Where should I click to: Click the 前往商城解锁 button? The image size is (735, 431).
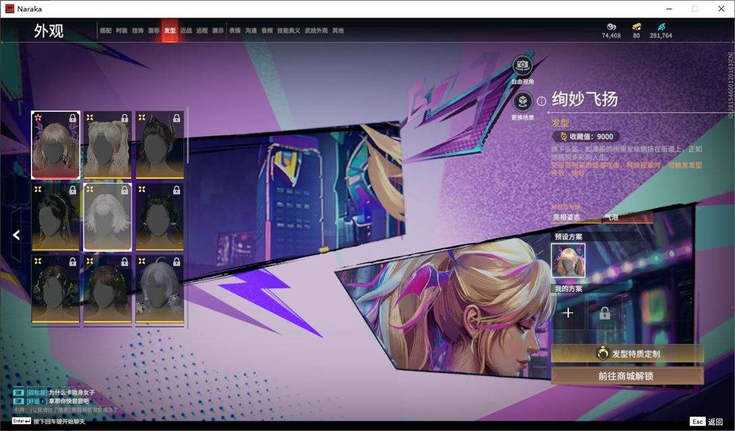click(x=627, y=376)
